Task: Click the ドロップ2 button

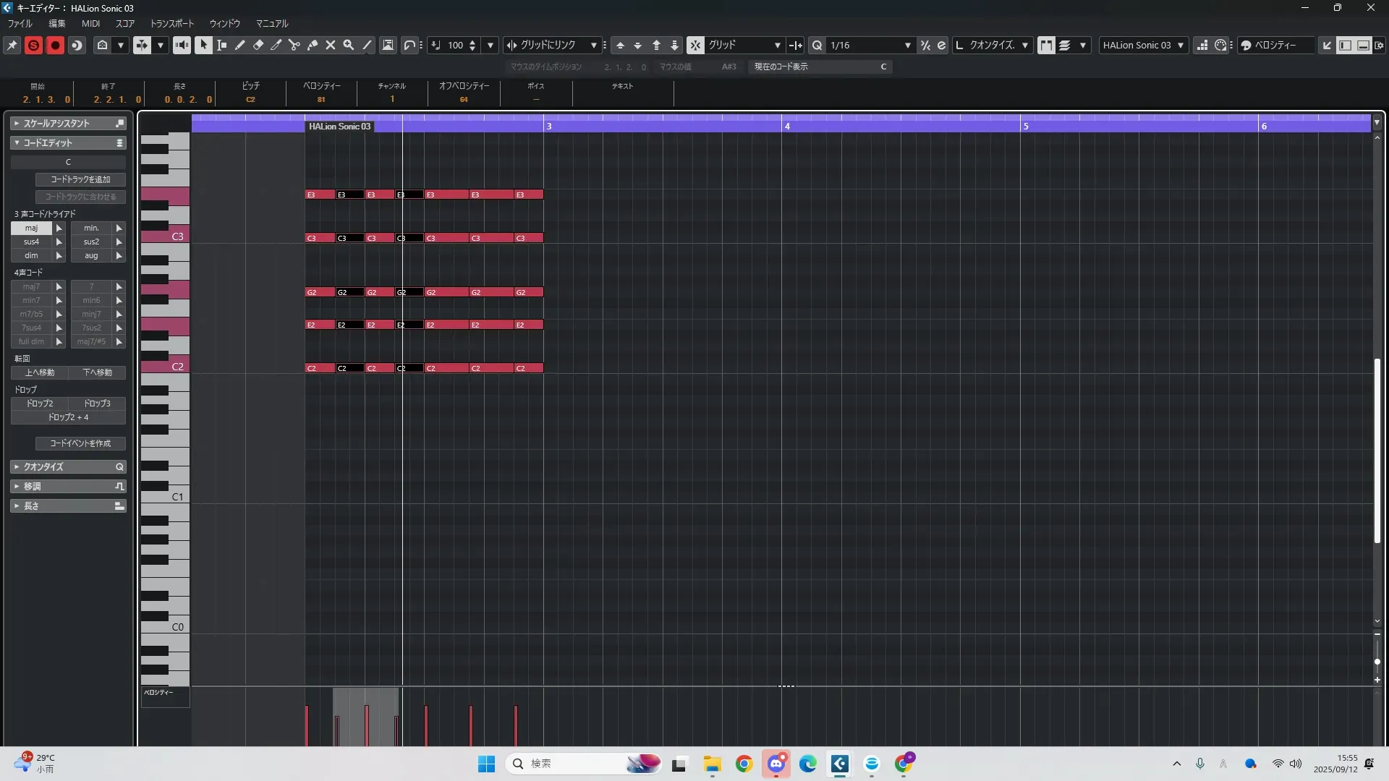Action: coord(40,404)
